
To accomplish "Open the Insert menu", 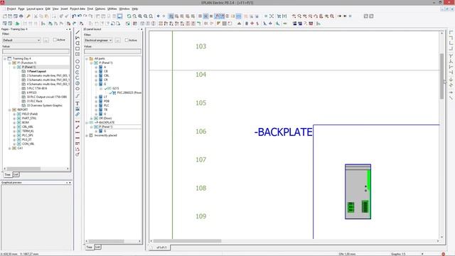I will coord(64,9).
